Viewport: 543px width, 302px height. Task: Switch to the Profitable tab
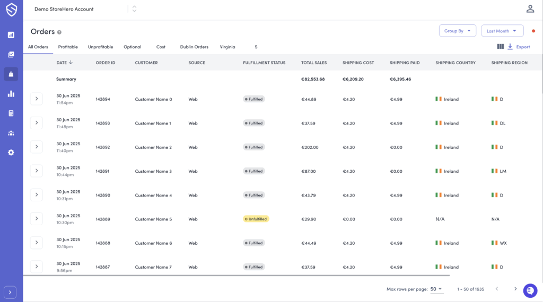pyautogui.click(x=68, y=47)
